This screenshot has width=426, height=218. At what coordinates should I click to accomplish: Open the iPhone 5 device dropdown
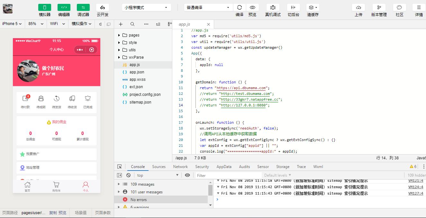pos(12,24)
